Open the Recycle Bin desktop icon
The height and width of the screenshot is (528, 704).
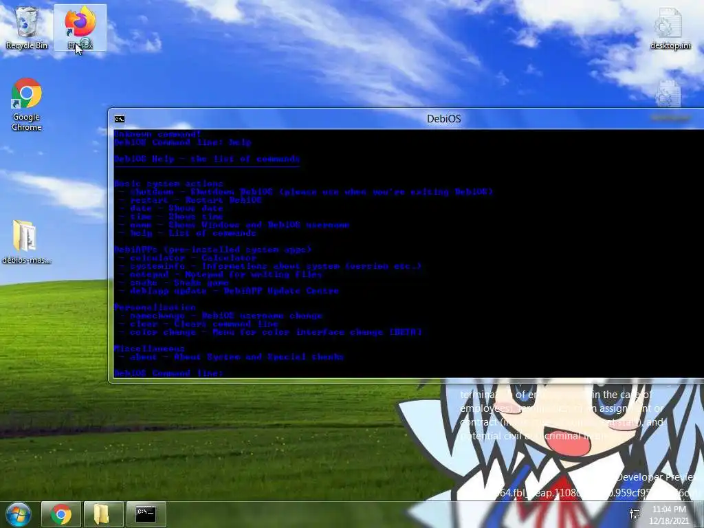27,27
